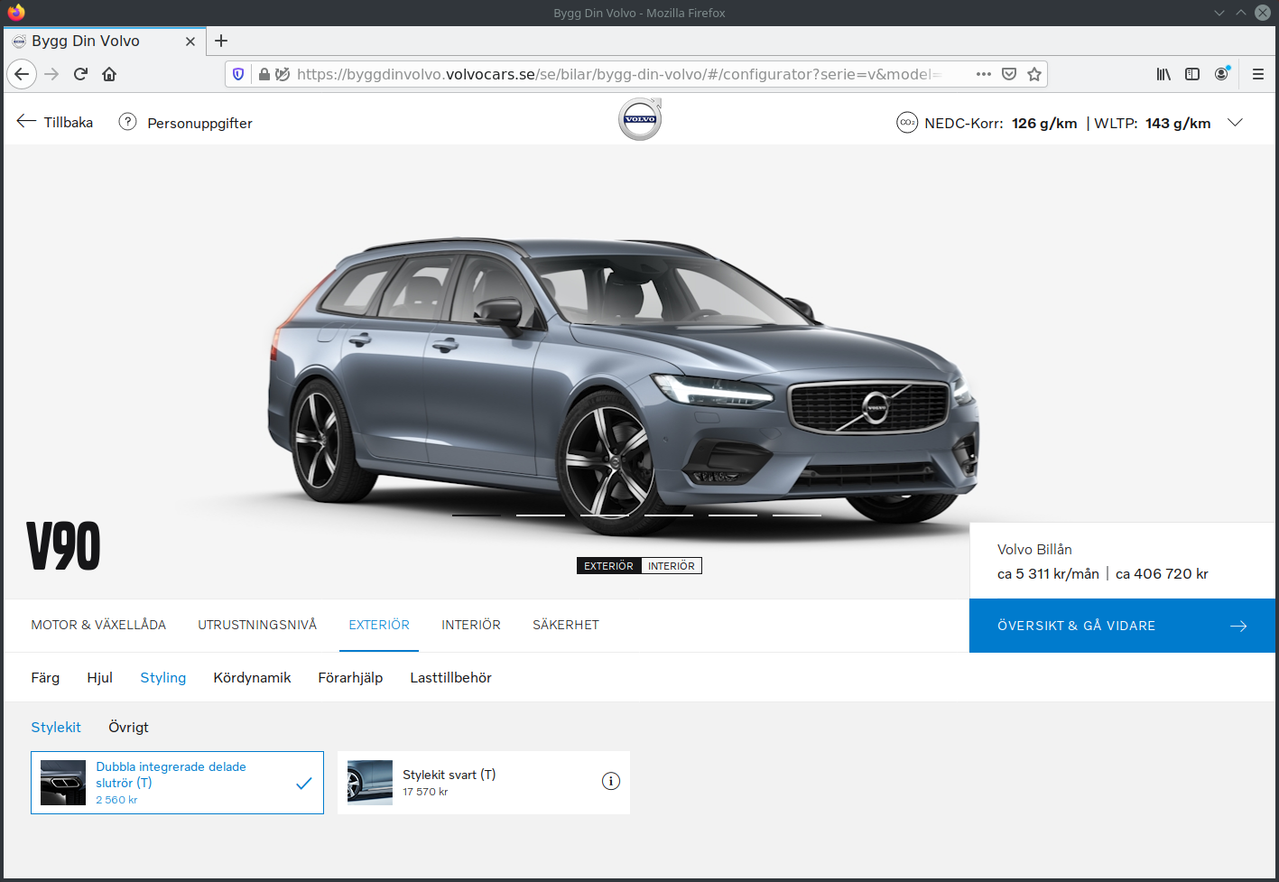The width and height of the screenshot is (1279, 882).
Task: Open the Firefox home page icon
Action: pyautogui.click(x=109, y=74)
